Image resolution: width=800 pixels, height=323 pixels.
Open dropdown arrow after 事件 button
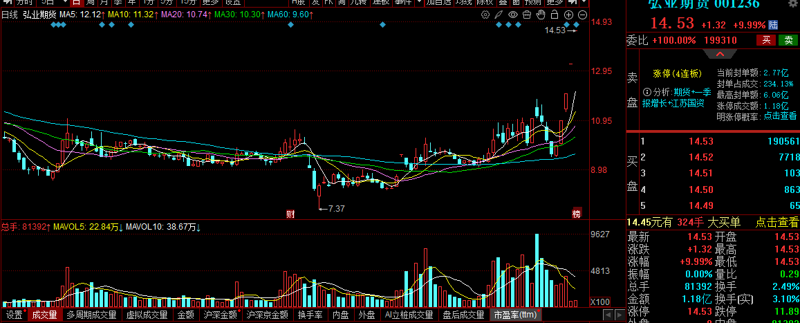pyautogui.click(x=418, y=2)
